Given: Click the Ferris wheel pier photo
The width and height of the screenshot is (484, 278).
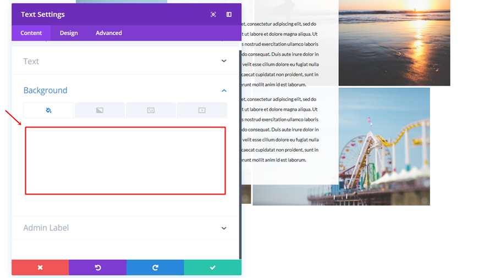Looking at the screenshot, I should (x=384, y=147).
